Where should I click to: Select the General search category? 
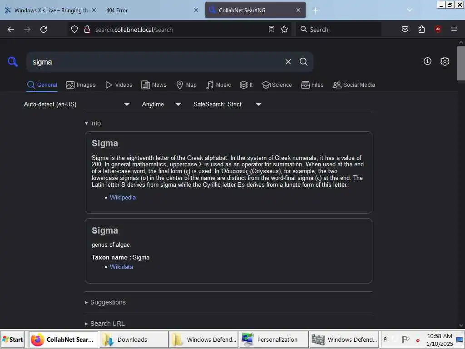click(42, 85)
